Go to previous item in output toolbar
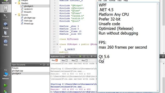 (73, 57)
